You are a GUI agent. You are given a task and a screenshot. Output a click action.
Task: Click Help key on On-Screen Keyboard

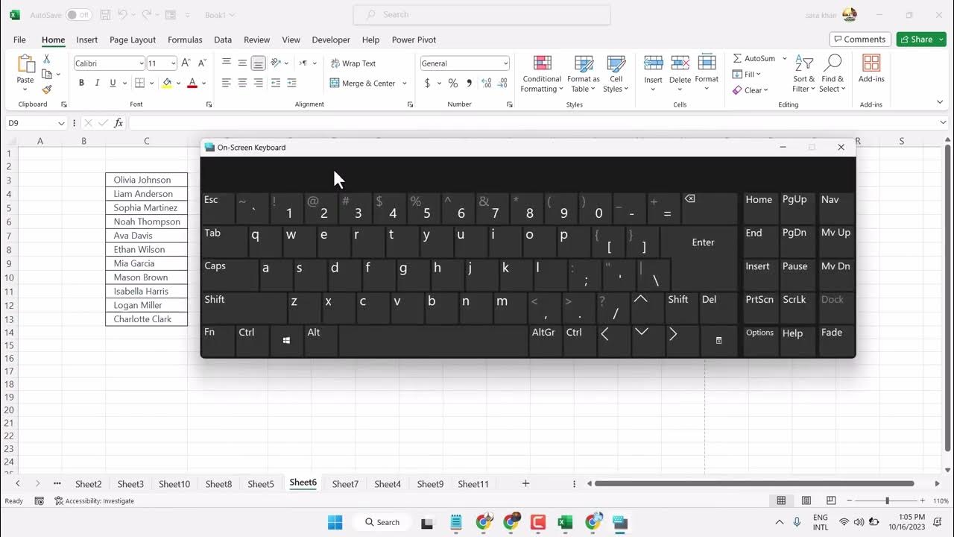(x=796, y=341)
